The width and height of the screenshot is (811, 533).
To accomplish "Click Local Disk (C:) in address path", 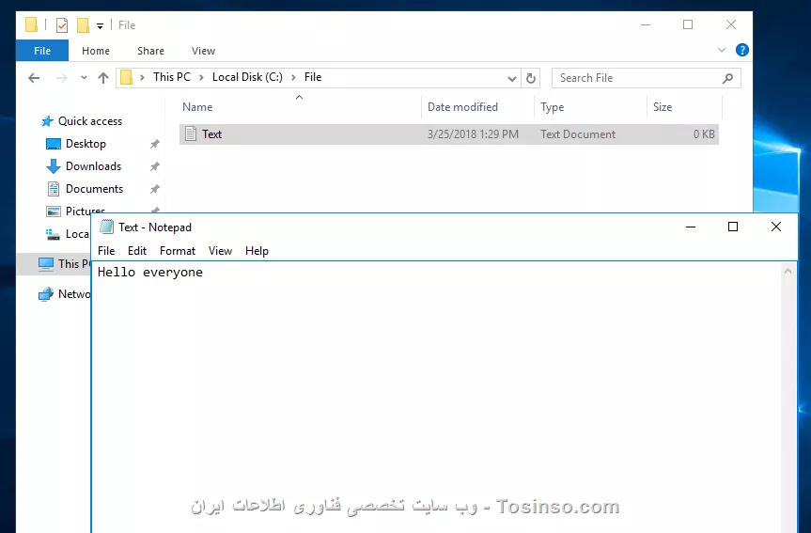I will tap(247, 77).
